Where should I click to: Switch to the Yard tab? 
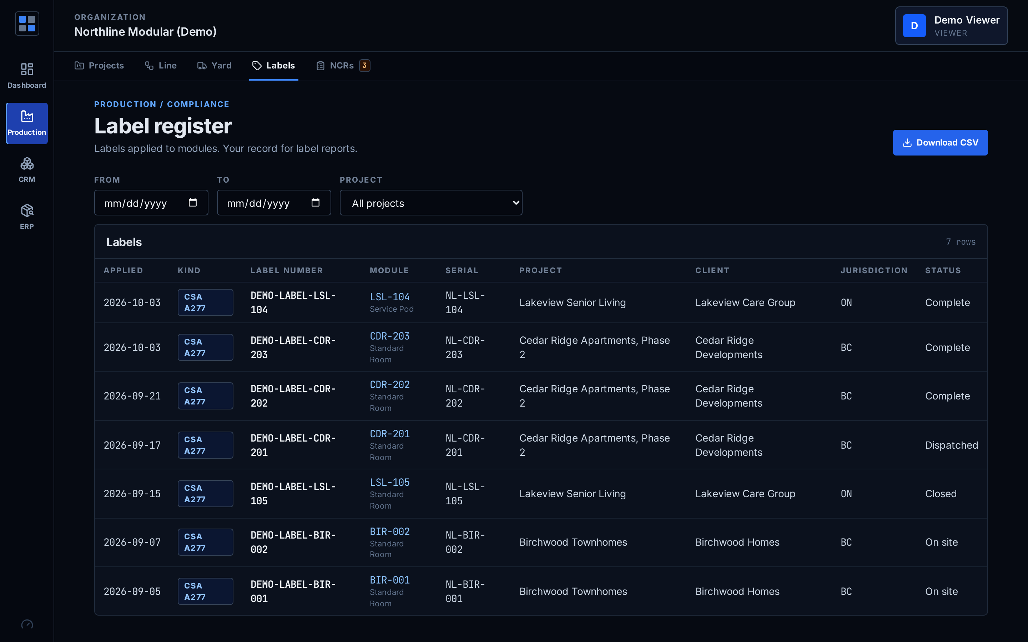214,65
